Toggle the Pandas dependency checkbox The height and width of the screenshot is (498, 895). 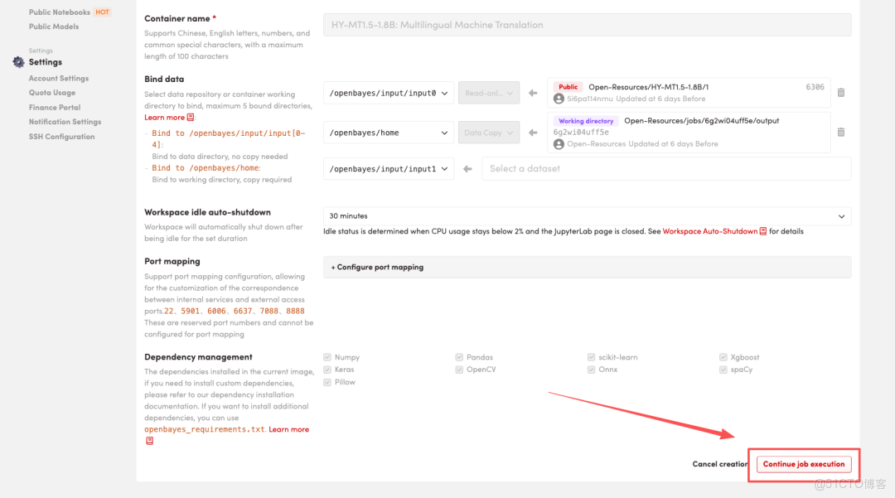click(459, 357)
